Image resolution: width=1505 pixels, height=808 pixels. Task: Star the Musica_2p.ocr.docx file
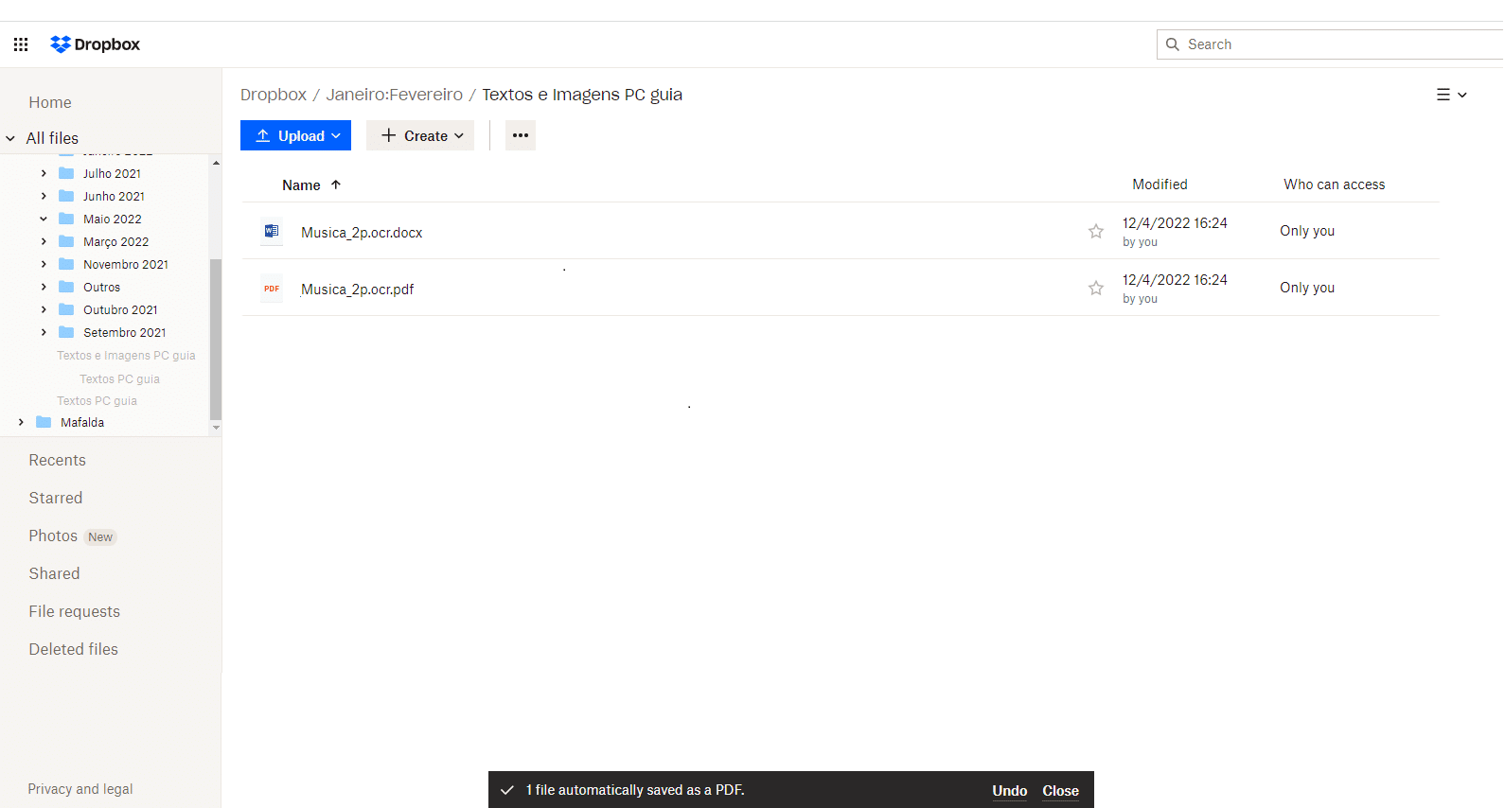click(1096, 231)
